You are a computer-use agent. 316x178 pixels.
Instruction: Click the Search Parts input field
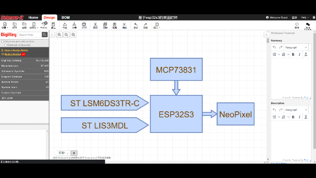(30, 35)
